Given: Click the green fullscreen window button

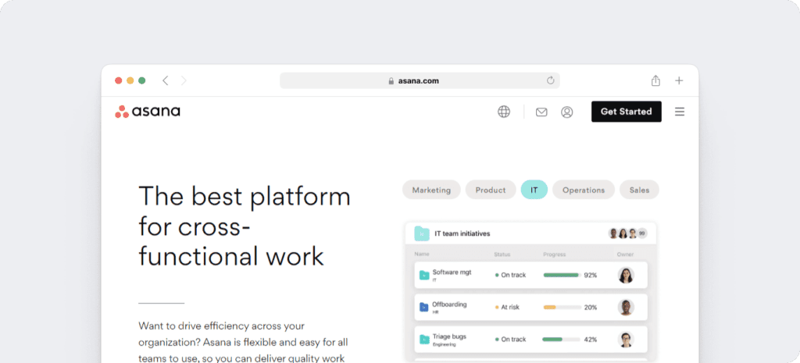Looking at the screenshot, I should 142,80.
